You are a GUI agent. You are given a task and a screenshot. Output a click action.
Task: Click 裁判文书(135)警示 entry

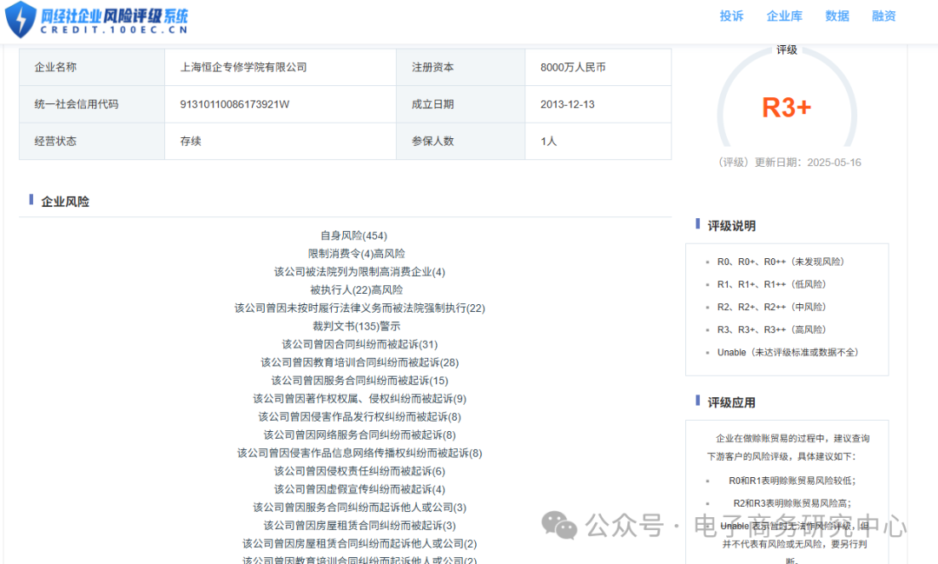click(x=357, y=326)
